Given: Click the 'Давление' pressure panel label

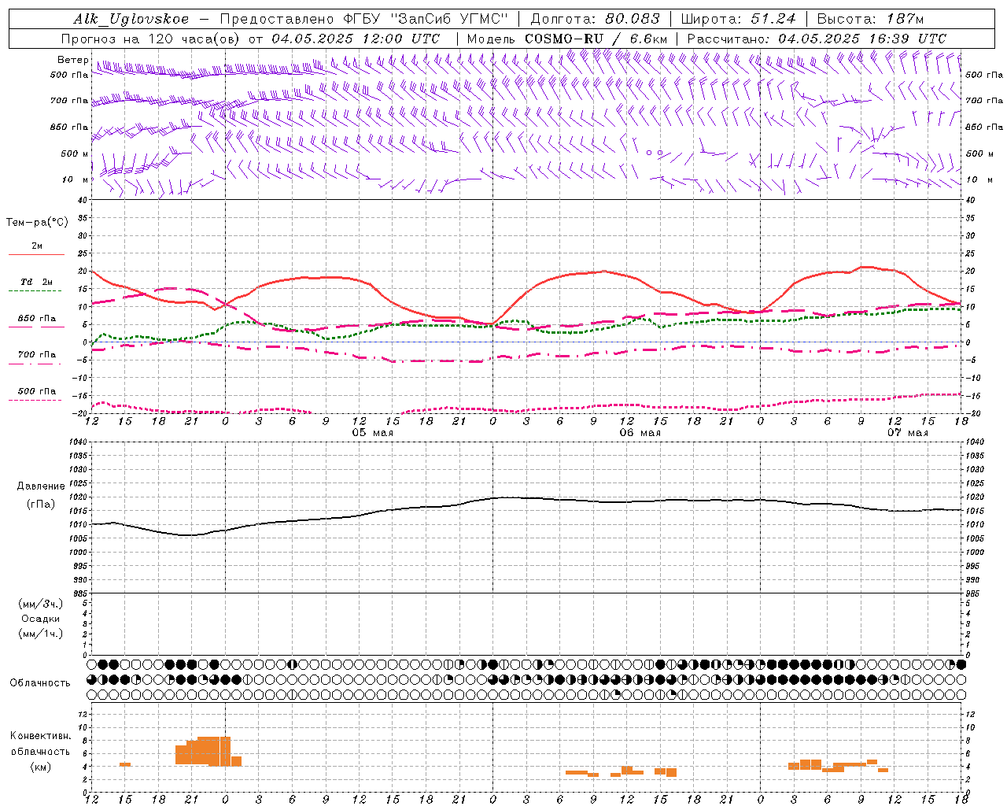Looking at the screenshot, I should tap(41, 486).
